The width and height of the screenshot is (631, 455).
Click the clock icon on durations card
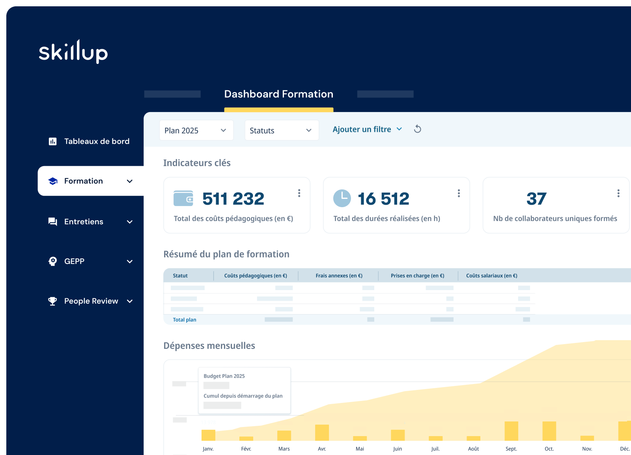point(342,198)
